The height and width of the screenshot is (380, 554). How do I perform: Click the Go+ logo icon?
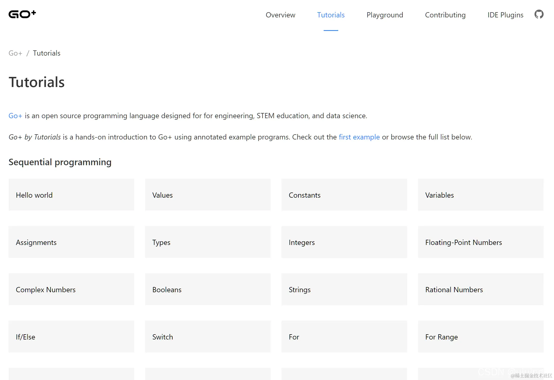point(22,14)
